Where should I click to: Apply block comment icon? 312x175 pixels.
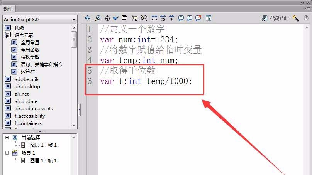tap(181, 18)
